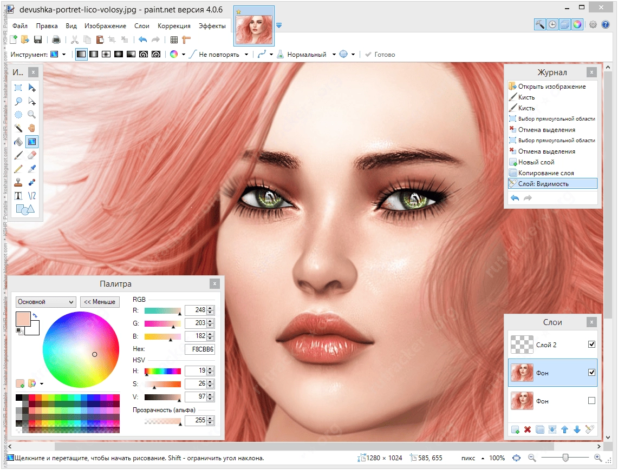Select the Zoom magnifier tool
The width and height of the screenshot is (618, 470).
(x=32, y=115)
